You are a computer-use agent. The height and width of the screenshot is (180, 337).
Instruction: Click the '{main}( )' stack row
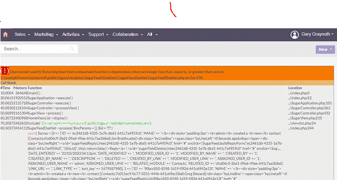click(x=34, y=93)
